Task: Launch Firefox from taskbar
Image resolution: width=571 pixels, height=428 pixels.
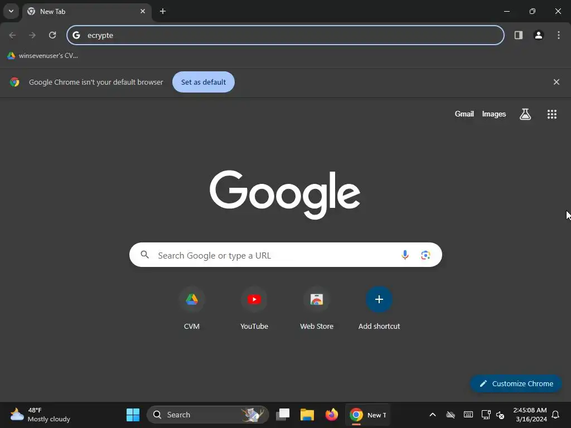Action: click(x=331, y=415)
